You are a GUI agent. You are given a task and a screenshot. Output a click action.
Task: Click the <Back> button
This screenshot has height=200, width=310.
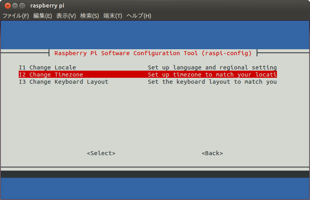(212, 153)
